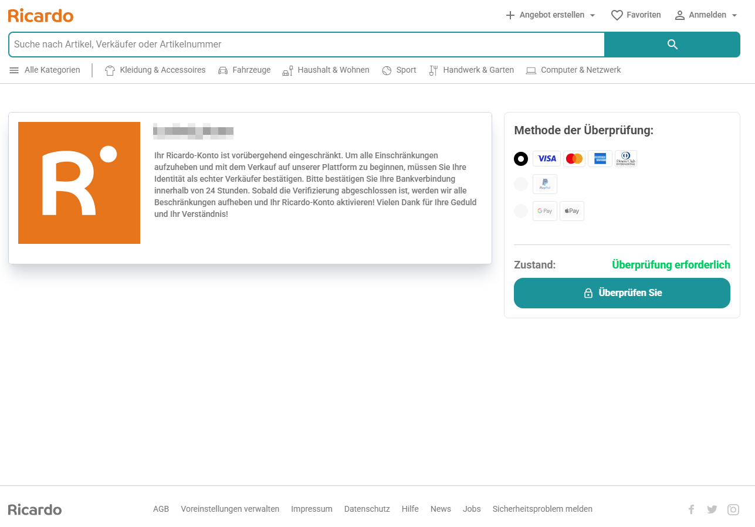
Task: Click the grey Ricardo logo in footer
Action: click(x=35, y=509)
